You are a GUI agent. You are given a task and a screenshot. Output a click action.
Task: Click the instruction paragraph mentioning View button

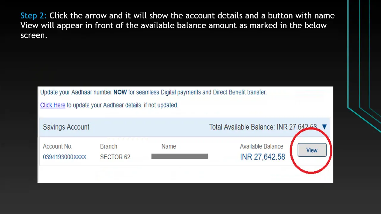(x=177, y=26)
